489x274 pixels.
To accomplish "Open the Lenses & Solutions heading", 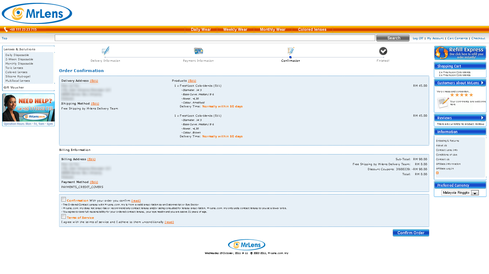I will click(x=20, y=49).
